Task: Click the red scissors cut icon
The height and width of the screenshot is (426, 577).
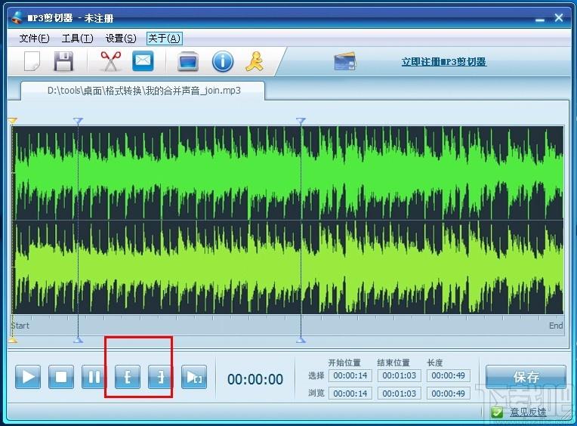Action: [111, 60]
